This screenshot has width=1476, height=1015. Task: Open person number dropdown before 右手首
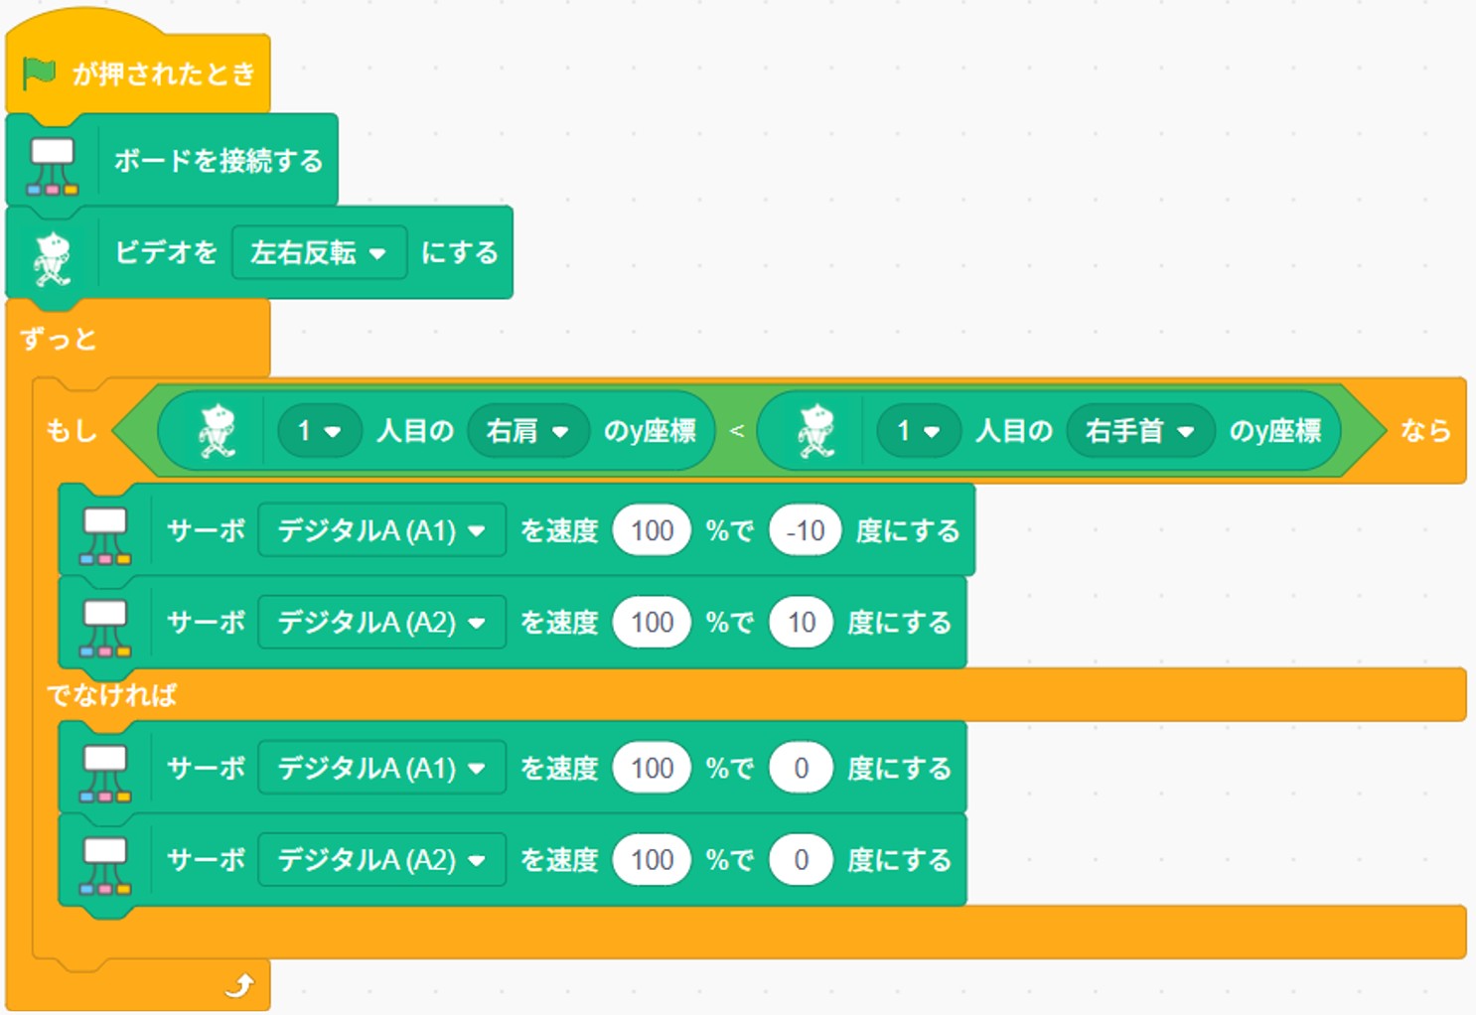click(x=918, y=431)
